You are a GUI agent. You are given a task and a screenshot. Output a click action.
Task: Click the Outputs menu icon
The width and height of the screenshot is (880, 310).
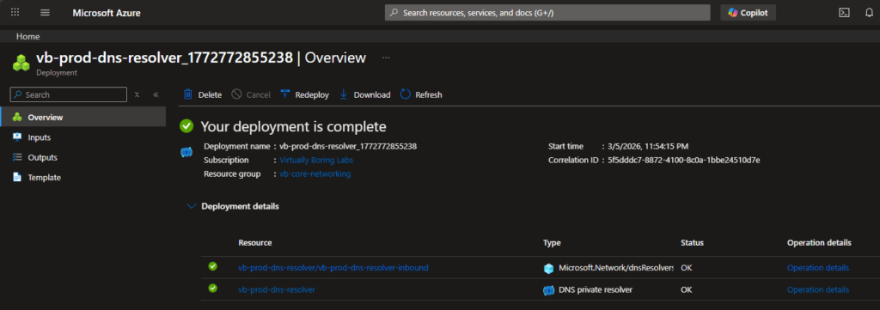point(17,157)
